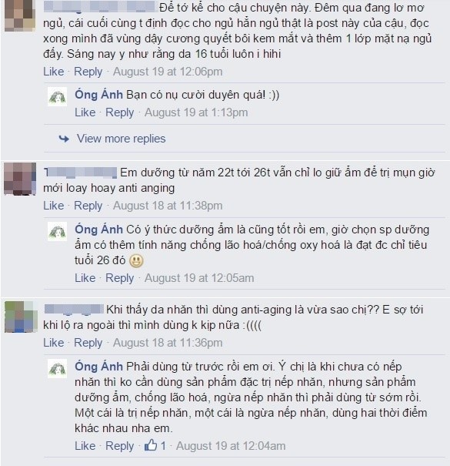
Task: Open the August 18 at 11:38pm timestamp
Action: (168, 206)
